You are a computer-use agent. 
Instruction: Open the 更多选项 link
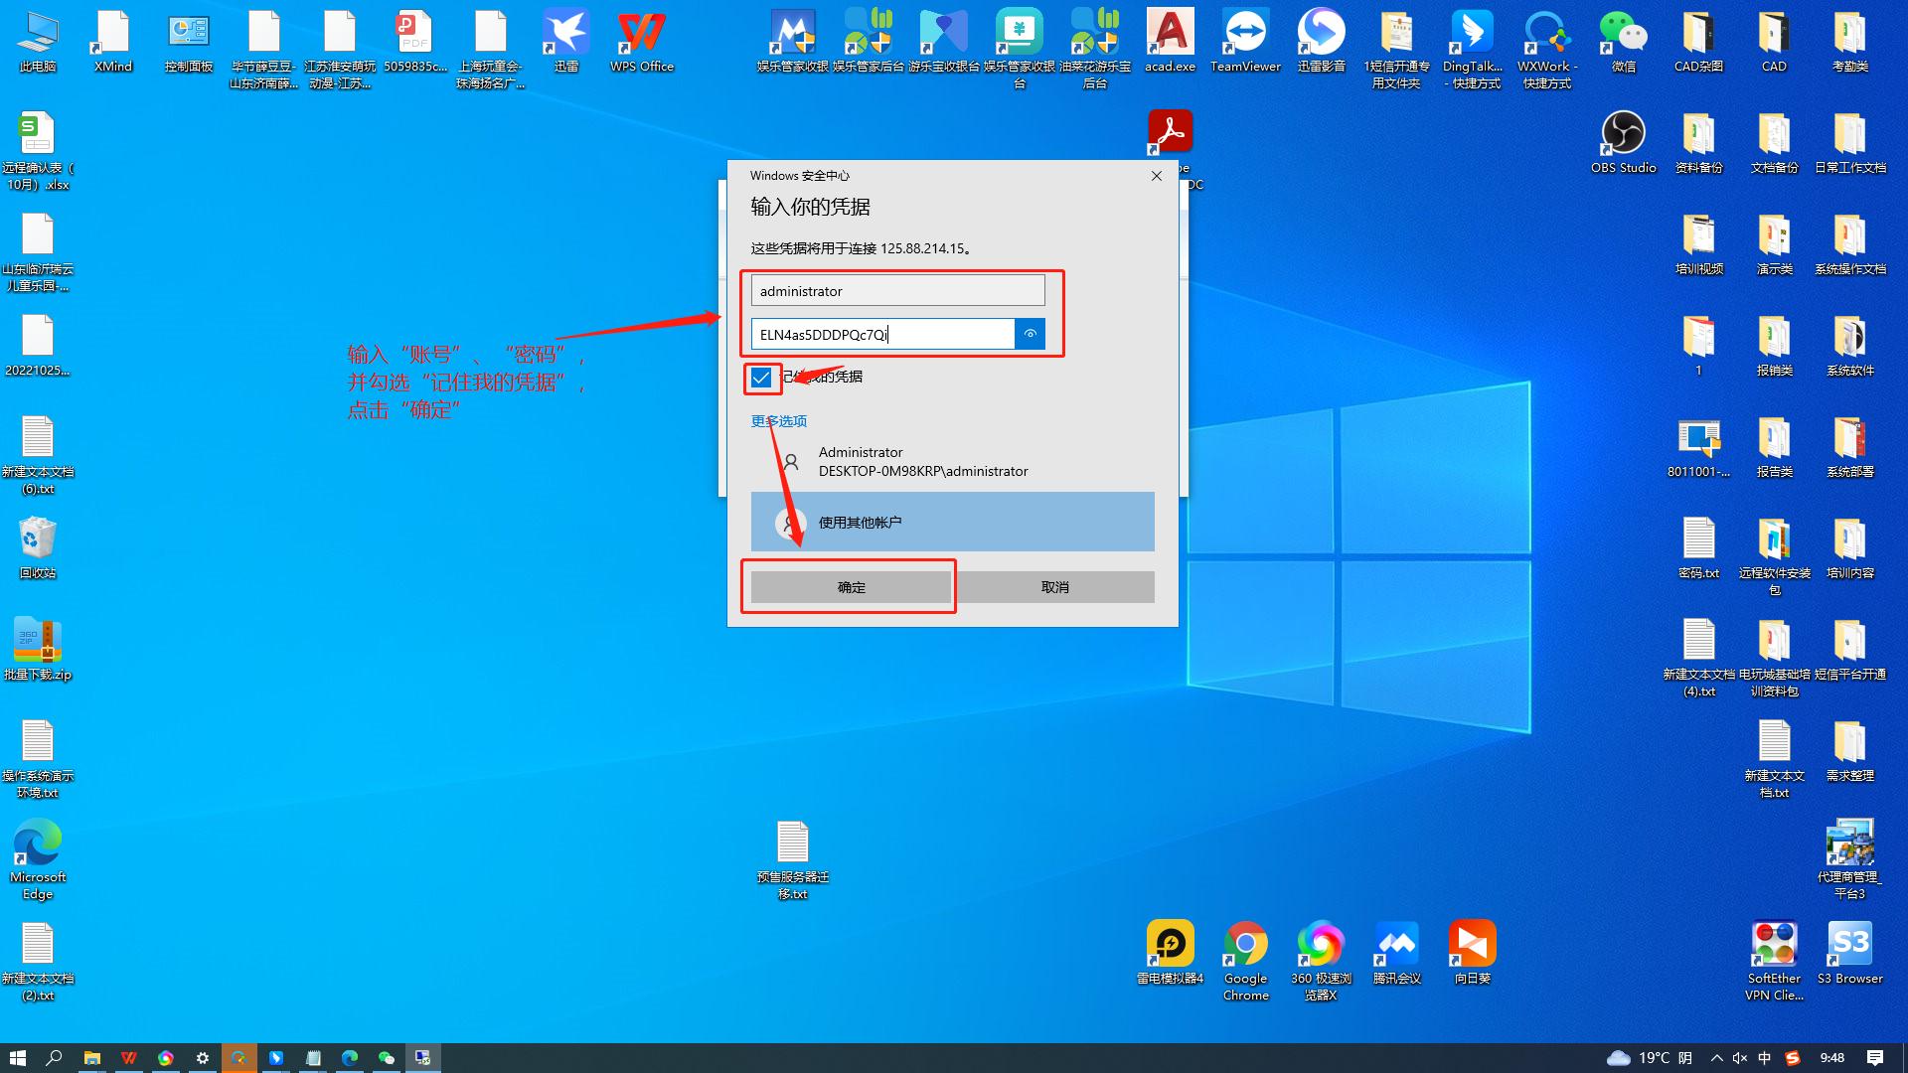[x=779, y=421]
